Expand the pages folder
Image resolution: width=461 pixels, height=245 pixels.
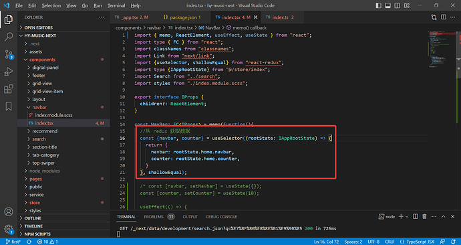pyautogui.click(x=63, y=179)
